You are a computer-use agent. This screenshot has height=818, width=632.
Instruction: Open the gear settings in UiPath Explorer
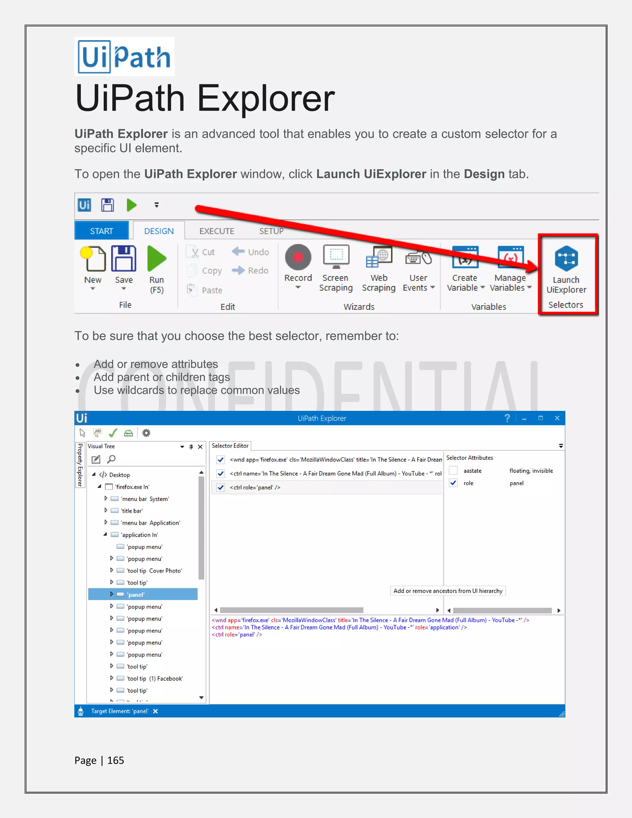pyautogui.click(x=146, y=433)
